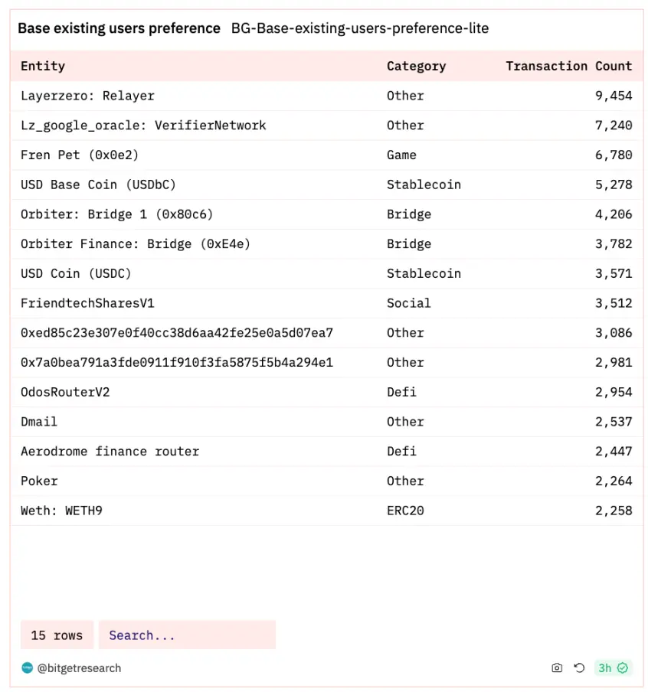Image resolution: width=648 pixels, height=692 pixels.
Task: Click the green verified checkmark icon
Action: click(x=623, y=668)
